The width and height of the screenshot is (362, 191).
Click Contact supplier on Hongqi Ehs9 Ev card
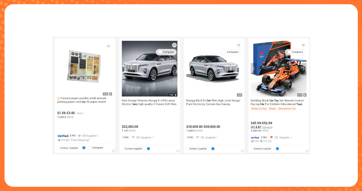[198, 149]
